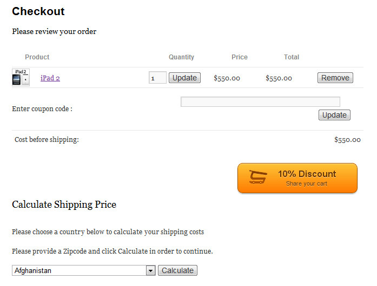
Task: Click the Calculate Shipping Price heading
Action: [64, 205]
